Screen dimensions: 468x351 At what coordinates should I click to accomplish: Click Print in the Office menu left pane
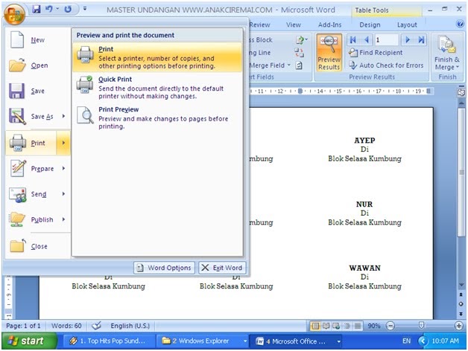31,143
